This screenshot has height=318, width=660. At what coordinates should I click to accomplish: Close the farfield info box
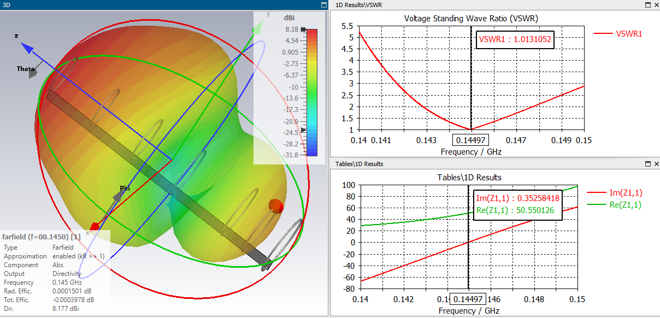87,233
